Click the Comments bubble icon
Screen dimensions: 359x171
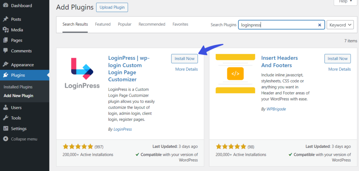click(x=6, y=51)
